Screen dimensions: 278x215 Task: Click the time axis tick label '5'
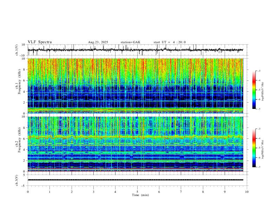point(137,192)
